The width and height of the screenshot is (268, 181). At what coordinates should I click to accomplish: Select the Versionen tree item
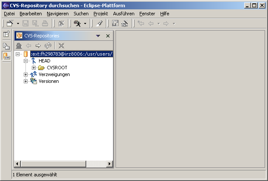pyautogui.click(x=49, y=81)
